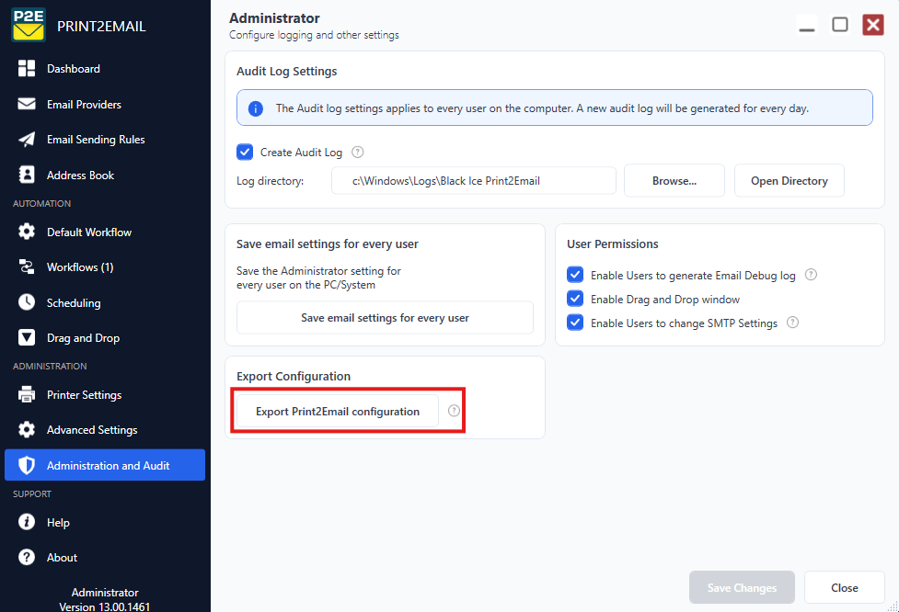
Task: Open Advanced Settings page
Action: click(105, 430)
